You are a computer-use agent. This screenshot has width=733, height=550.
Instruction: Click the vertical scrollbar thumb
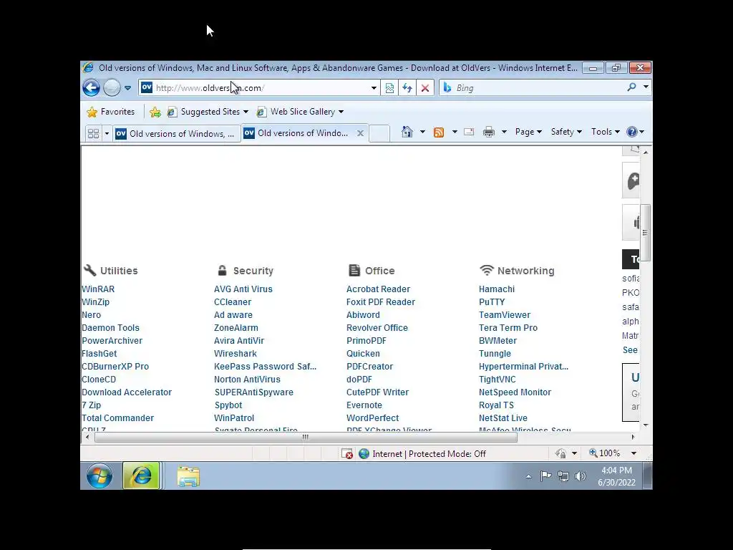[645, 233]
